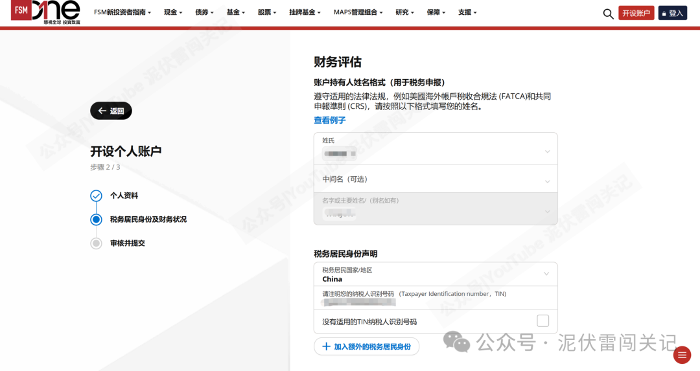Screen dimensions: 700x371
Task: Open MAPS管理组合 menu
Action: (x=358, y=12)
